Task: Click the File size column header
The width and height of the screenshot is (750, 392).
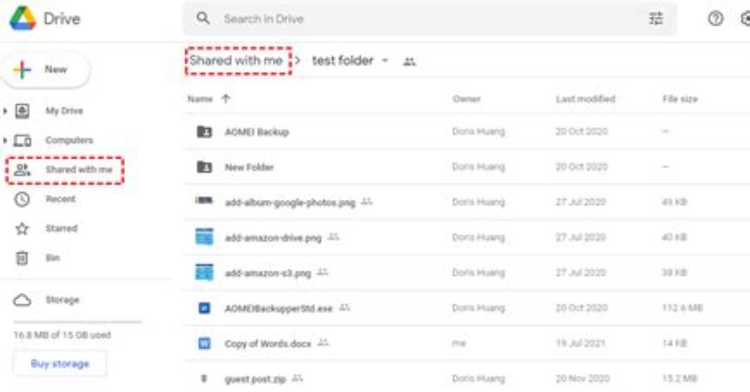Action: pos(680,99)
